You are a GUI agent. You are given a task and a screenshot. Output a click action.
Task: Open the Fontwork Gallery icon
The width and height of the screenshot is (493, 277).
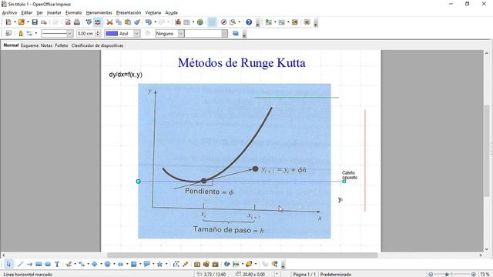pos(197,264)
